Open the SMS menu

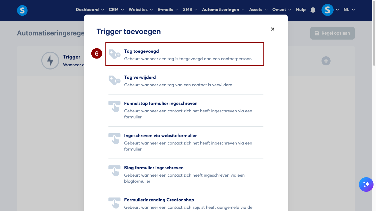[x=190, y=10]
